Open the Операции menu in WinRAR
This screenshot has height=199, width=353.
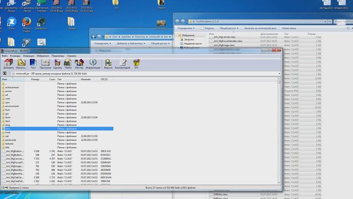(x=28, y=56)
